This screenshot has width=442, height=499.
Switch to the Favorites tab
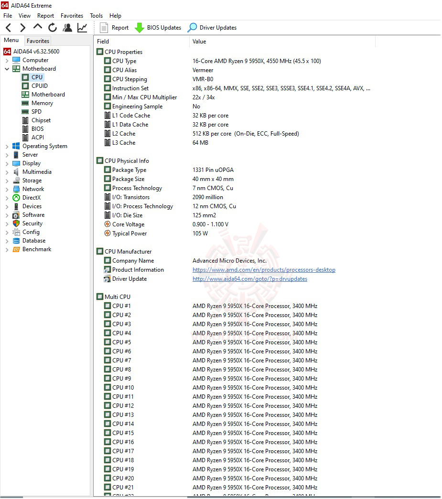(x=38, y=41)
